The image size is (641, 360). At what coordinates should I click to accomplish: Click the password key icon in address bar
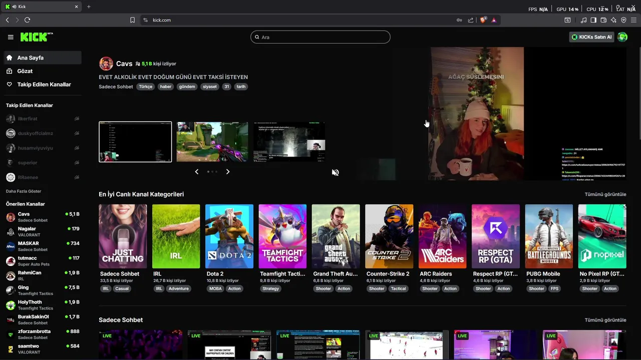pos(459,20)
